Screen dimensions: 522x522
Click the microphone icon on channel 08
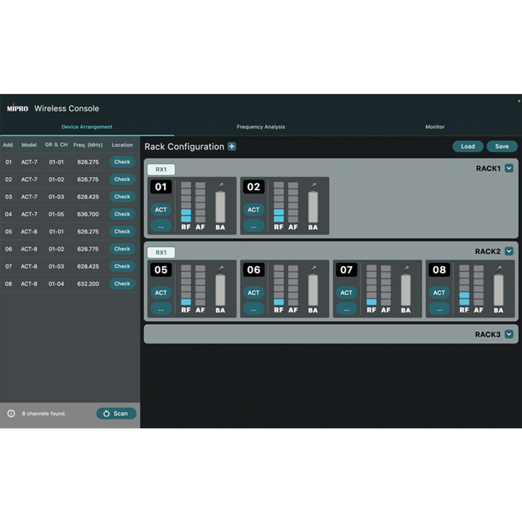click(x=499, y=269)
